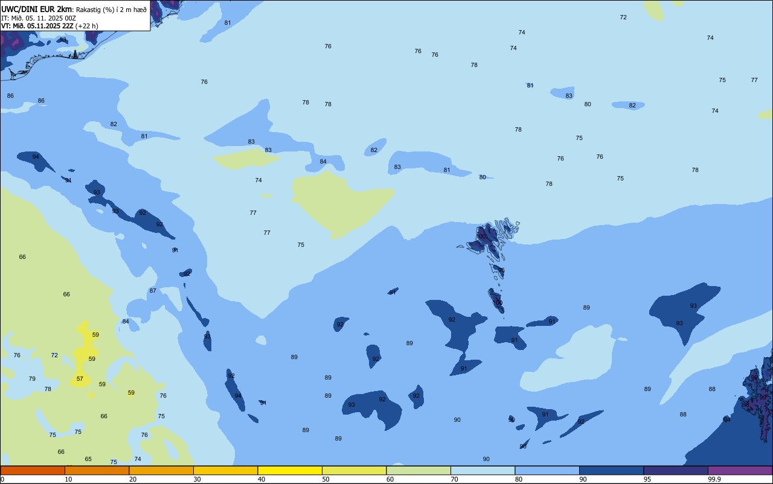Click the legend tick label "30"
The width and height of the screenshot is (773, 484).
pos(197,479)
